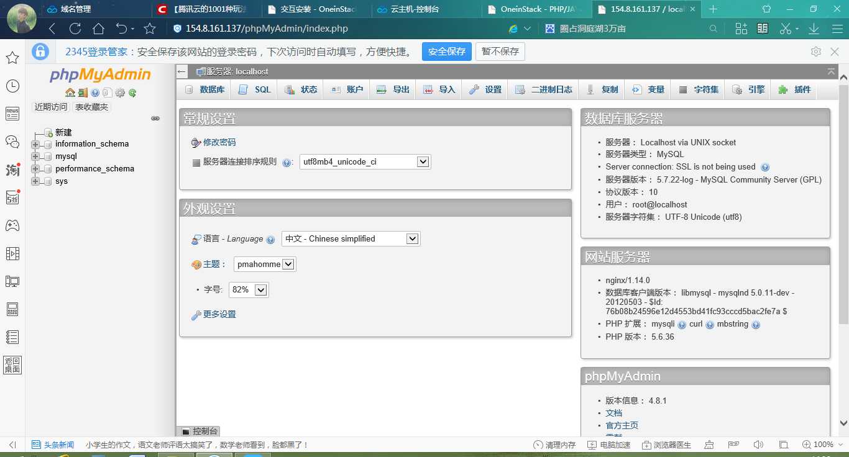Switch to the 账户 tab
Viewport: 849px width, 457px height.
[347, 89]
